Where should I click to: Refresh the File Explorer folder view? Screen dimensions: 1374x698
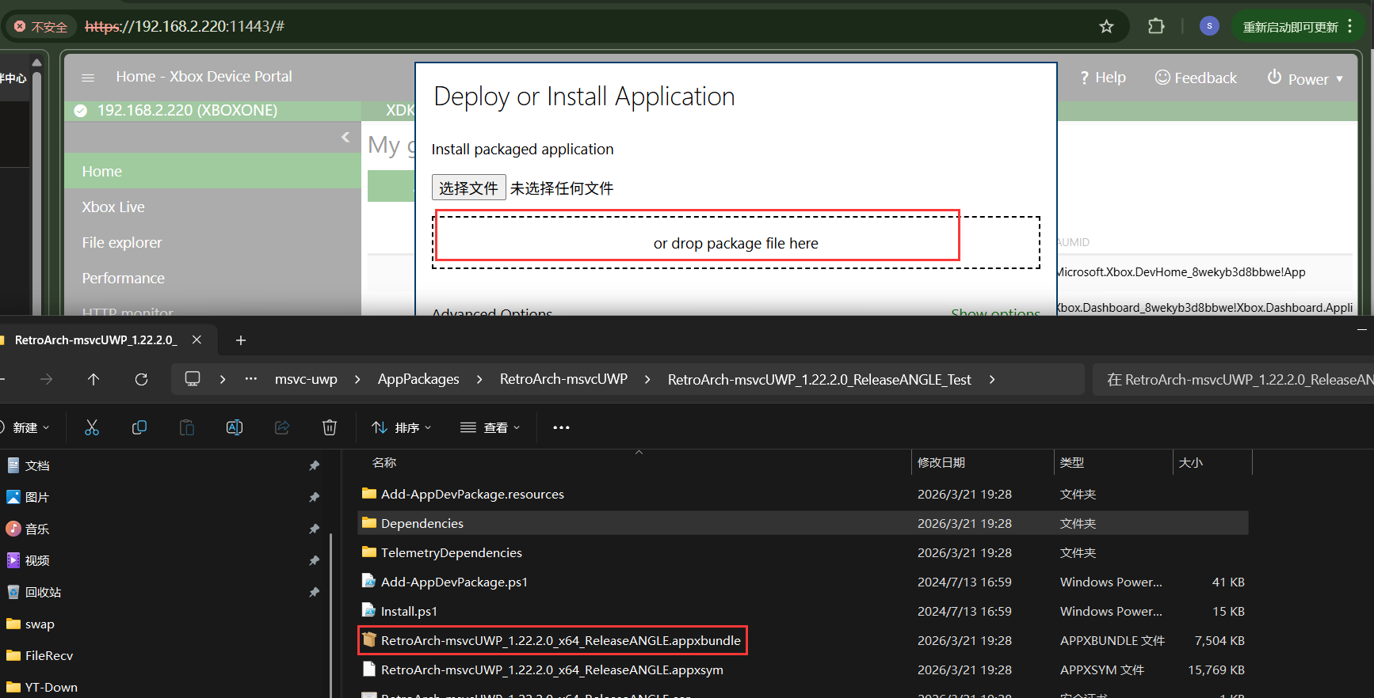141,380
